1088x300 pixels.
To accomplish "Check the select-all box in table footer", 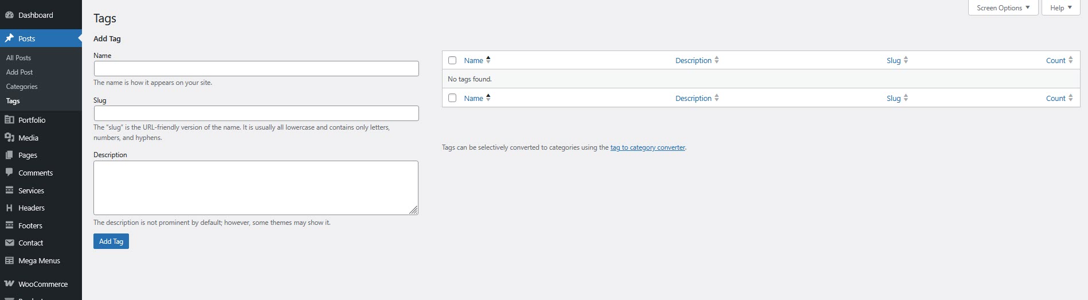I will click(452, 98).
